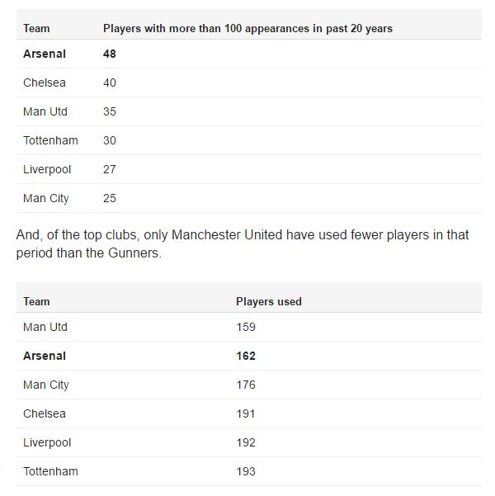
Task: Click the paragraph mentioning the Gunners
Action: (243, 244)
